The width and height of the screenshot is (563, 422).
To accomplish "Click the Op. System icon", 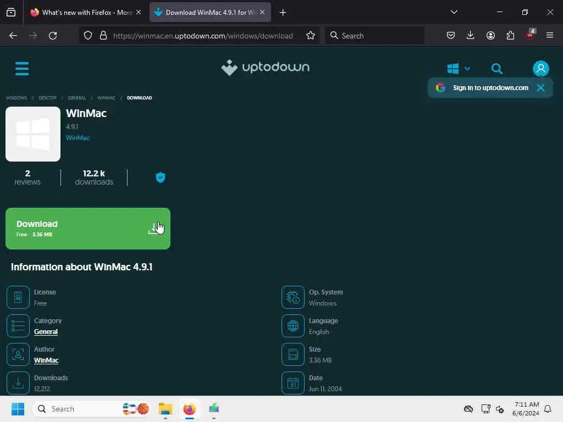I will coord(293,297).
